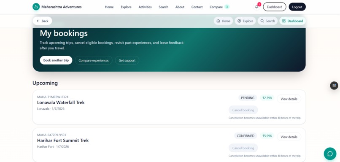View details for Harihar Fort Summit Trek
Viewport: 340px width, 162px height.
click(289, 137)
